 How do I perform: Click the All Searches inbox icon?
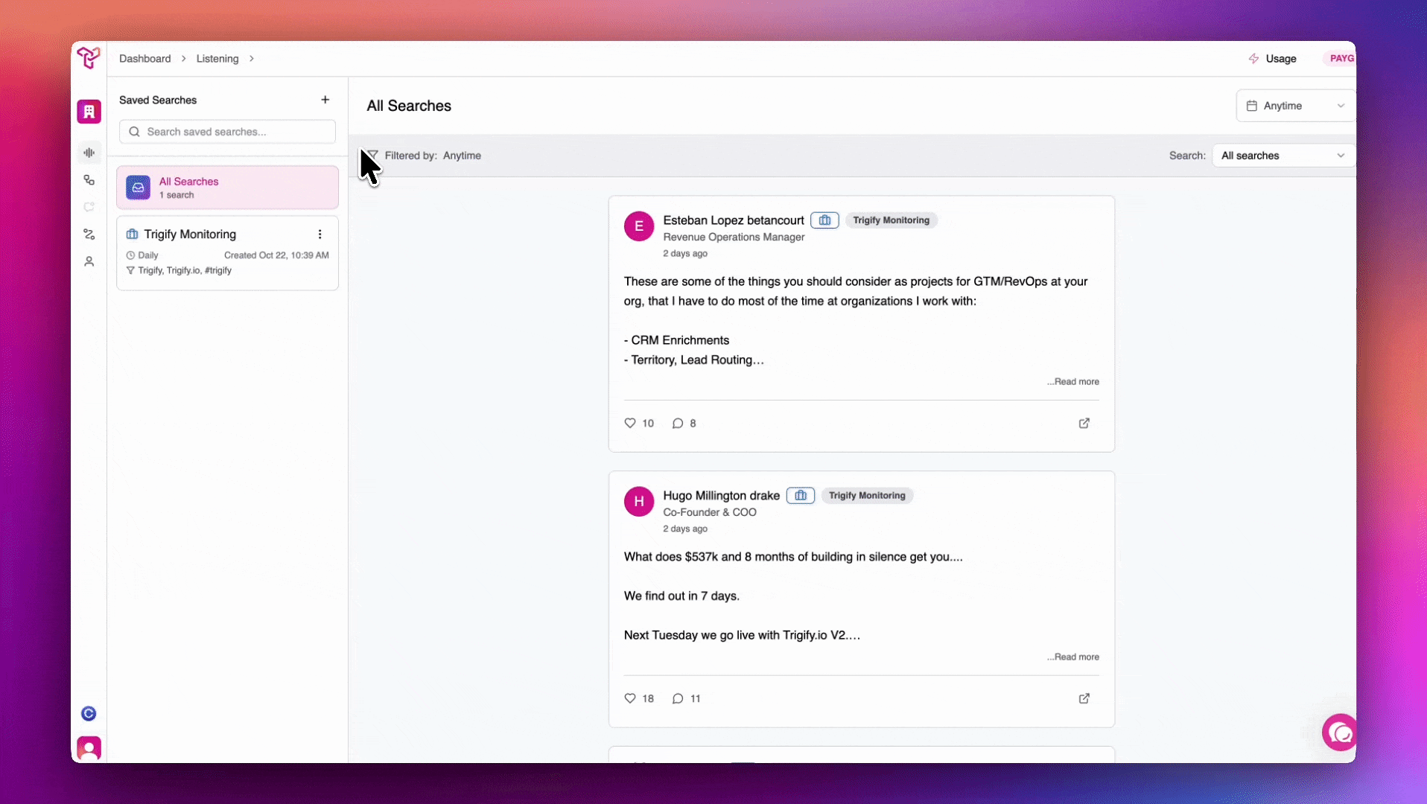click(138, 188)
